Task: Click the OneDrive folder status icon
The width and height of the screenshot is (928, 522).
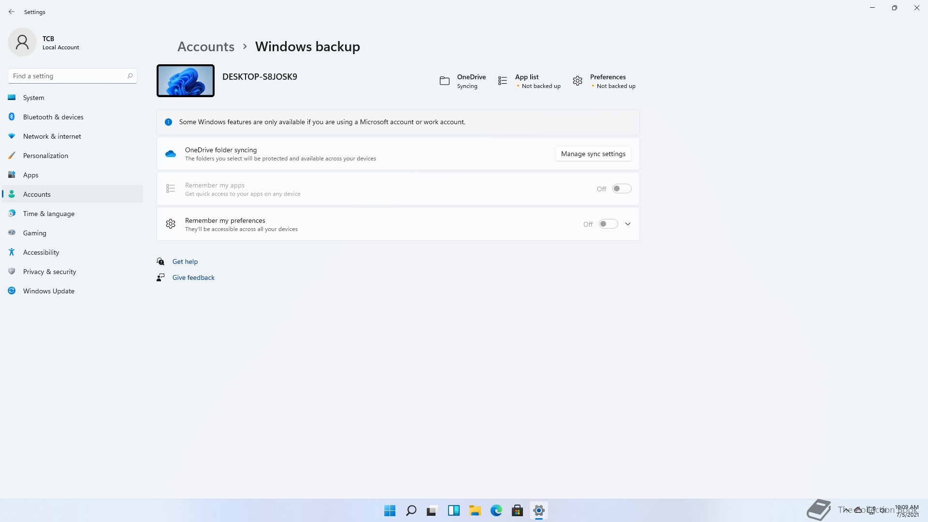Action: click(444, 81)
